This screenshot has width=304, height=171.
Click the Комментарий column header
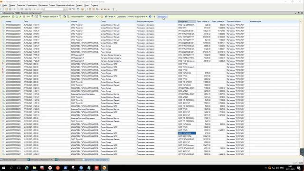point(275,21)
